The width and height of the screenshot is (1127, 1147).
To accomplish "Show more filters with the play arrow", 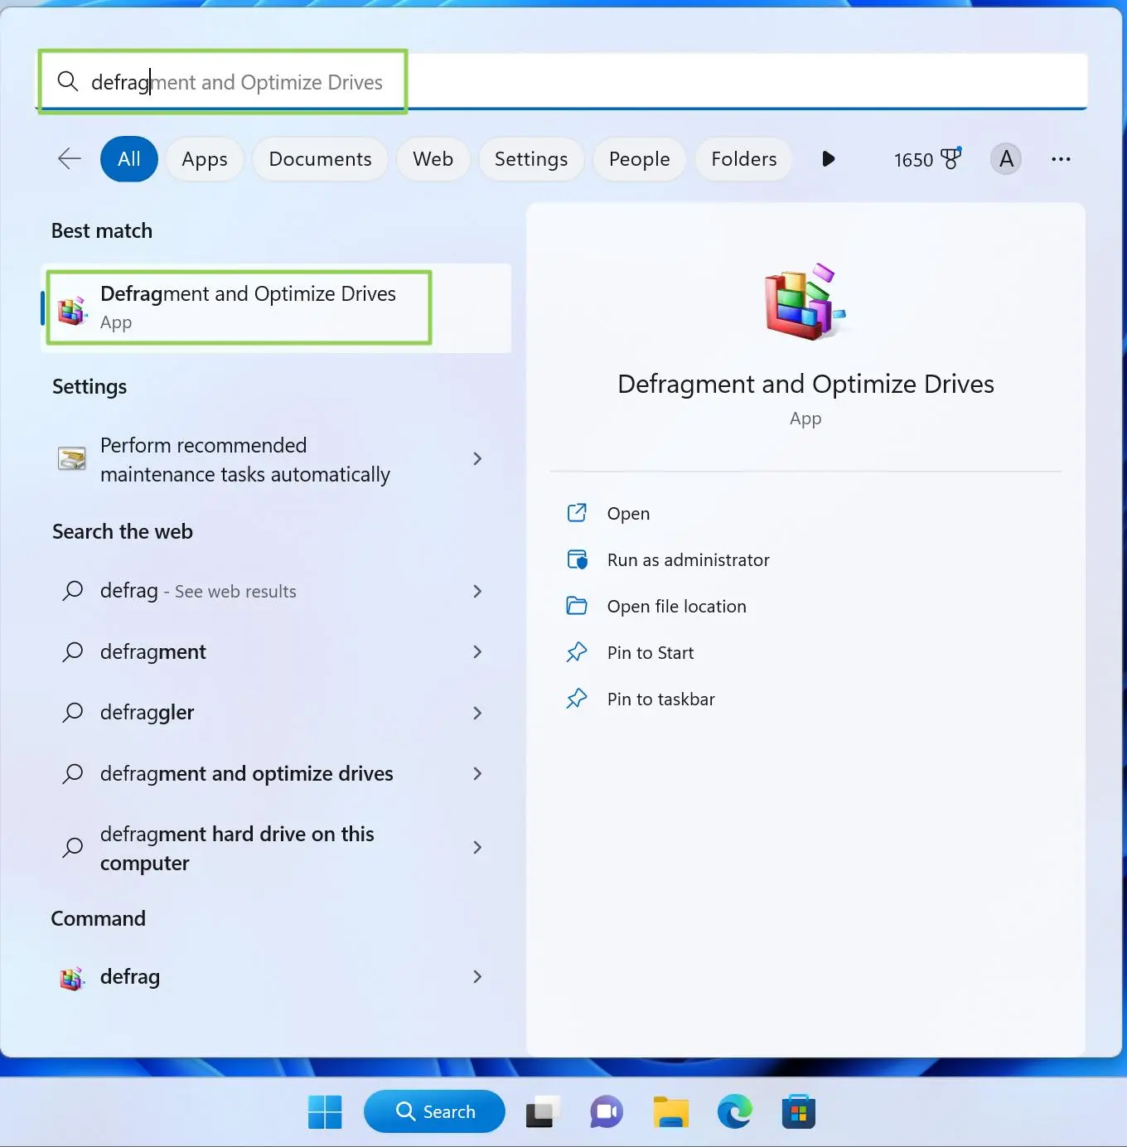I will pyautogui.click(x=828, y=158).
